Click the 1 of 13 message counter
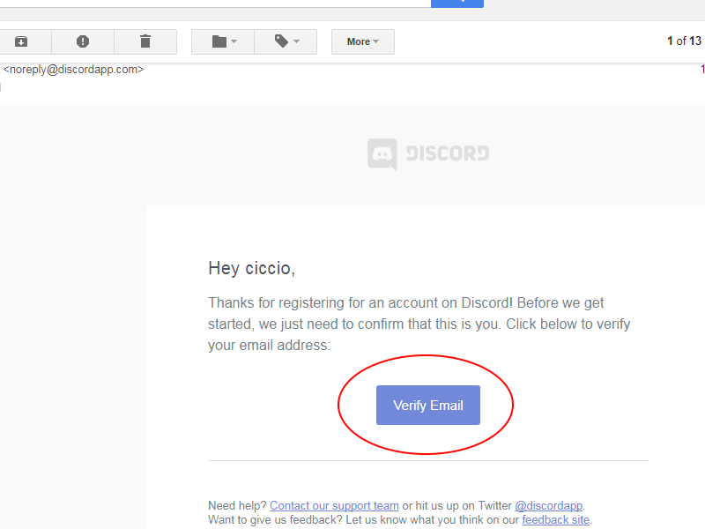The height and width of the screenshot is (529, 705). tap(684, 41)
